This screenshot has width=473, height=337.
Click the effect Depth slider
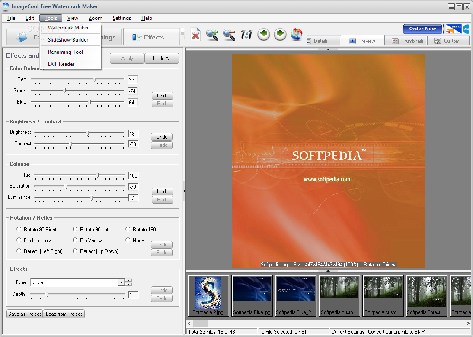[77, 294]
